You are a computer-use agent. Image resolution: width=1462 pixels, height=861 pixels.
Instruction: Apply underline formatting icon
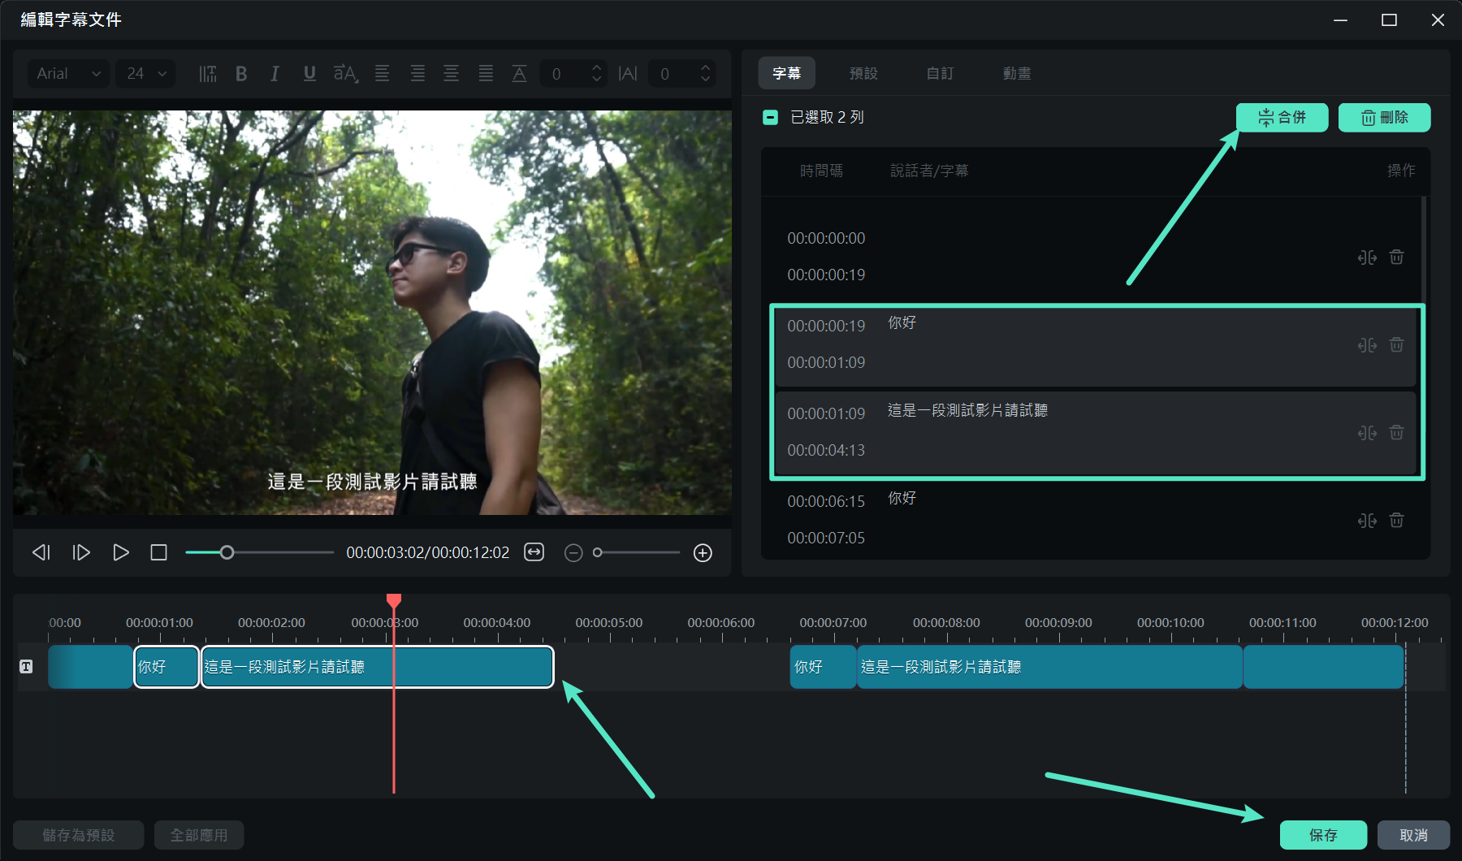point(309,74)
